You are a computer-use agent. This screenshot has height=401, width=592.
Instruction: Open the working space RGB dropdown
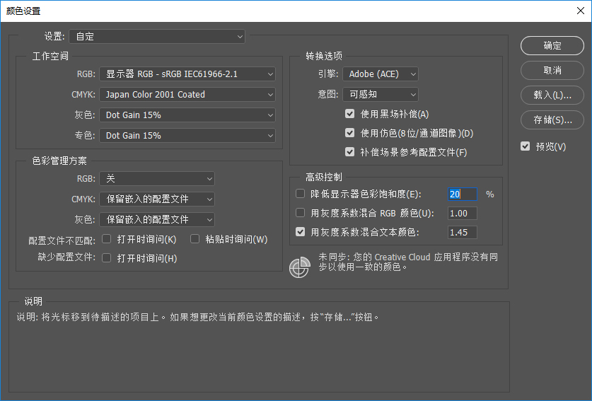pos(187,74)
